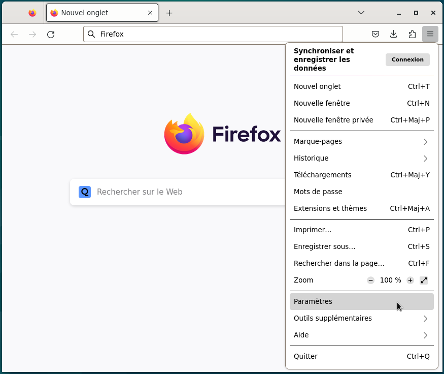Image resolution: width=444 pixels, height=374 pixels.
Task: Click the blue Q search engine icon
Action: pyautogui.click(x=85, y=192)
